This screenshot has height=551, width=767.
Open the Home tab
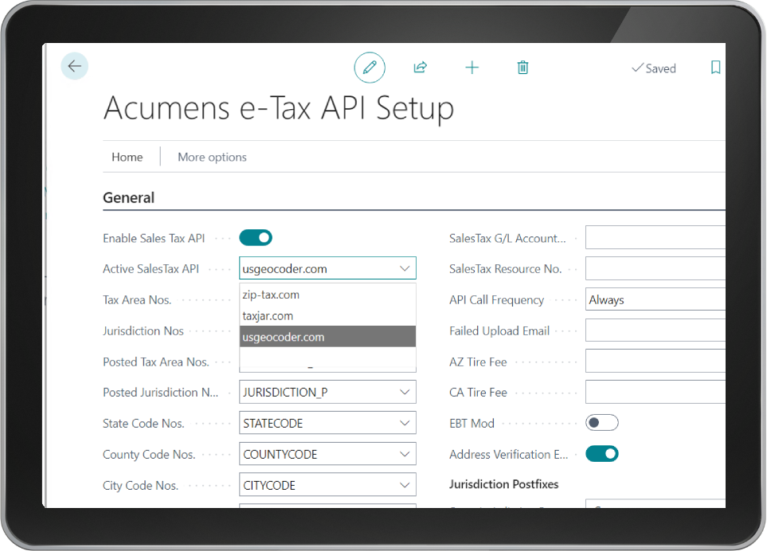[x=127, y=157]
